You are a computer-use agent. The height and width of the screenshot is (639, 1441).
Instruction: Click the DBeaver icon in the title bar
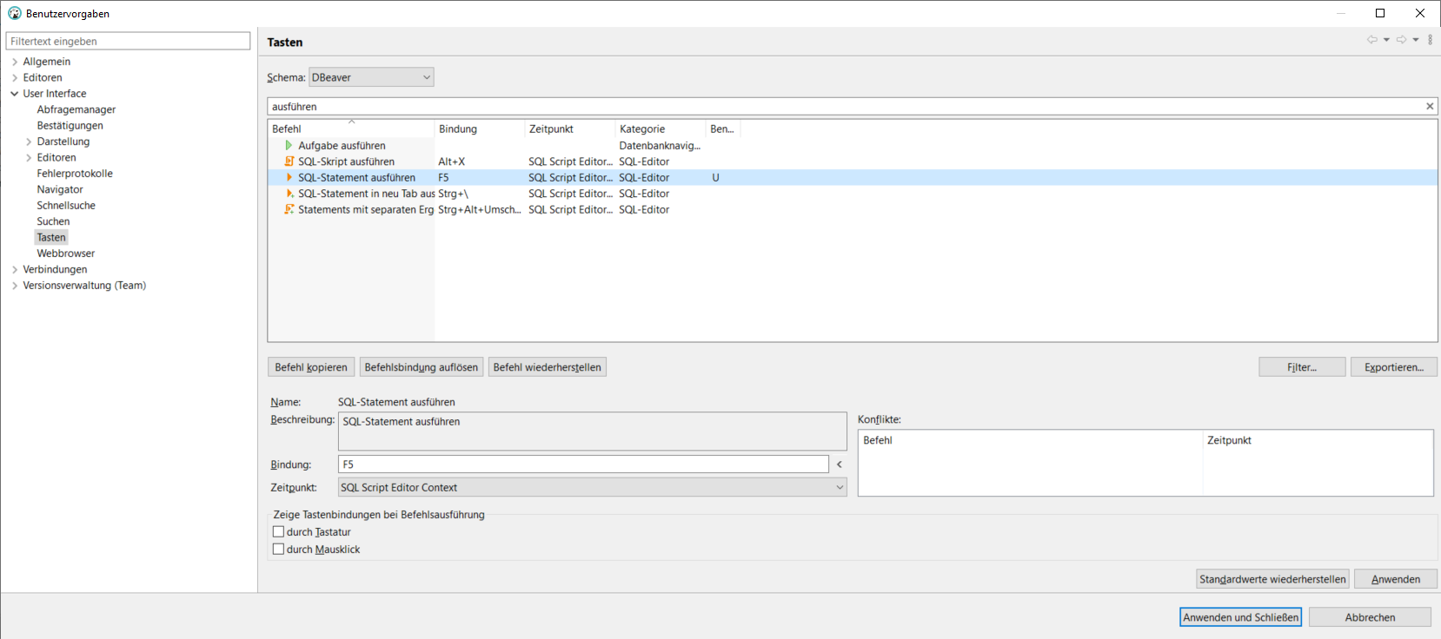pyautogui.click(x=15, y=13)
